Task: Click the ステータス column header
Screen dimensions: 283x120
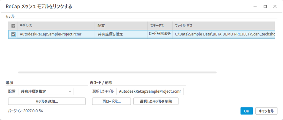Action: coord(160,26)
